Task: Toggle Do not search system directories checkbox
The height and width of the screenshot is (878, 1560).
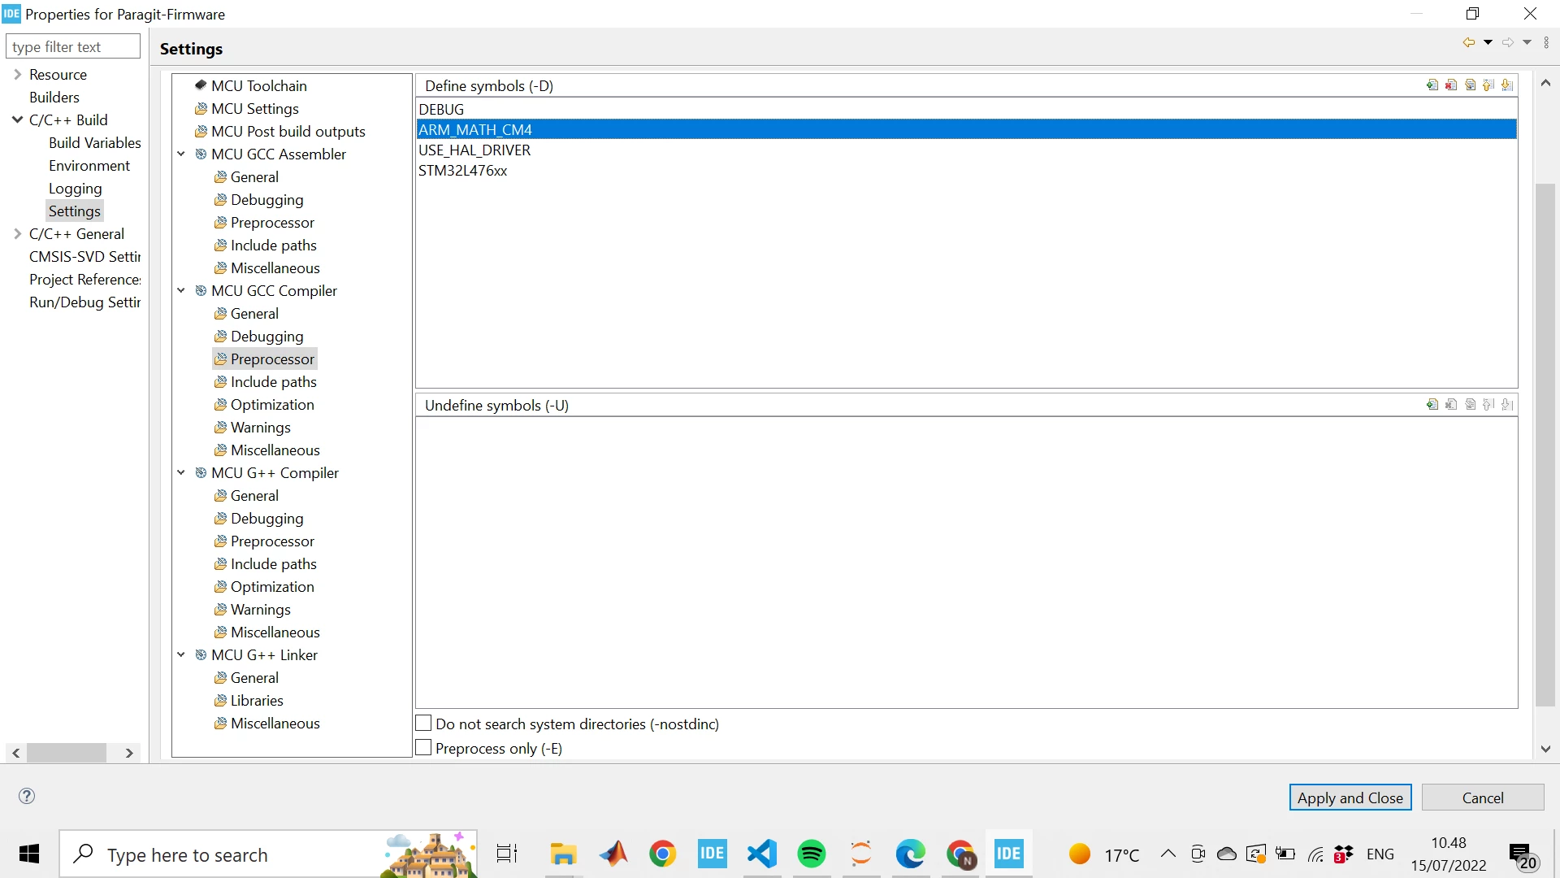Action: coord(423,723)
